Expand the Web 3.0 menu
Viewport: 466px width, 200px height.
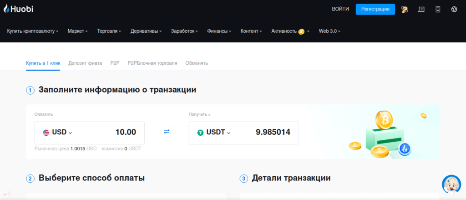click(x=329, y=31)
